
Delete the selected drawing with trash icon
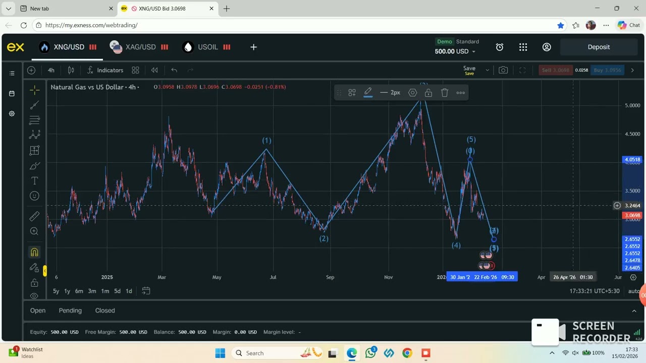[x=445, y=93]
